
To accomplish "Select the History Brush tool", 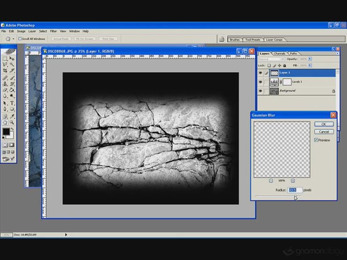I will [x=12, y=84].
